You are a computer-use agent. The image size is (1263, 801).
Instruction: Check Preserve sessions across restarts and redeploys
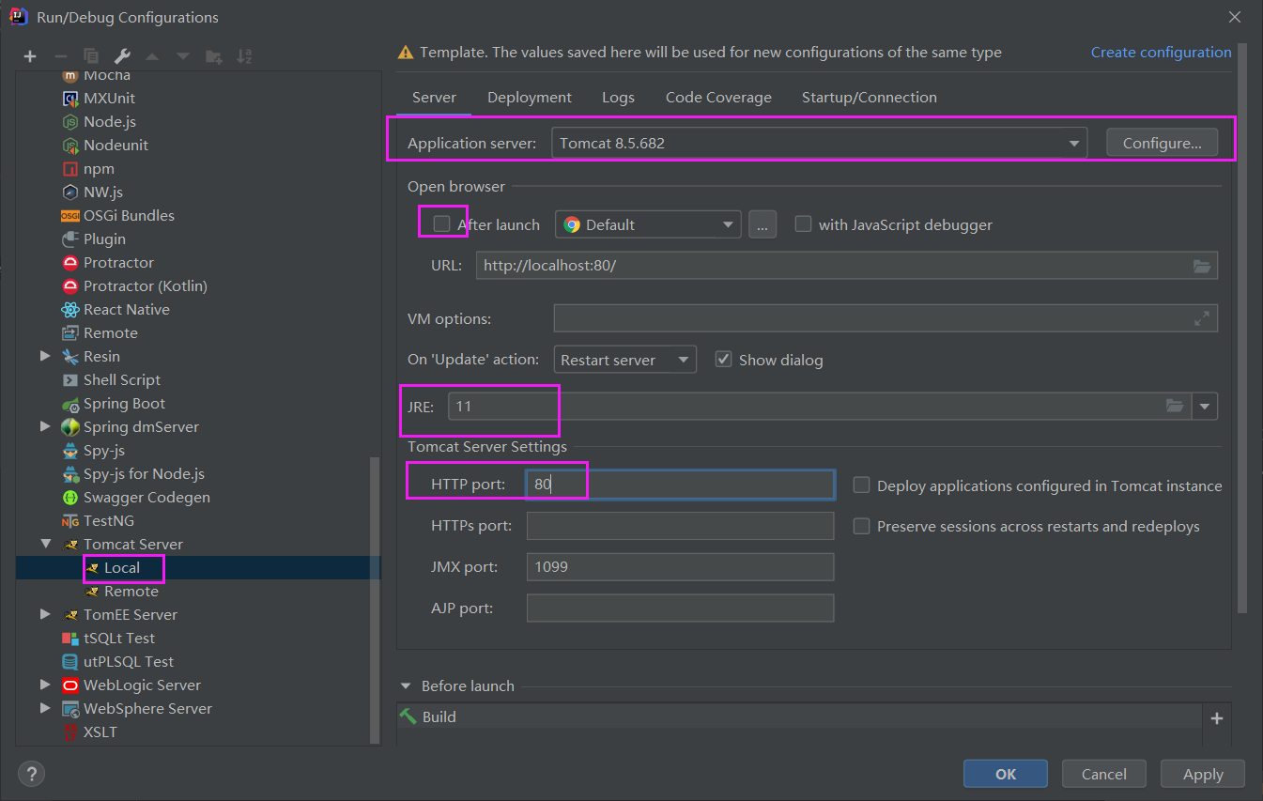(x=861, y=526)
